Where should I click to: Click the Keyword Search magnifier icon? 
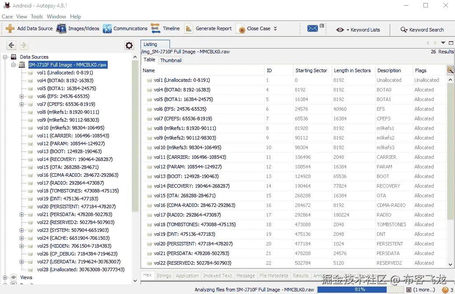click(404, 30)
